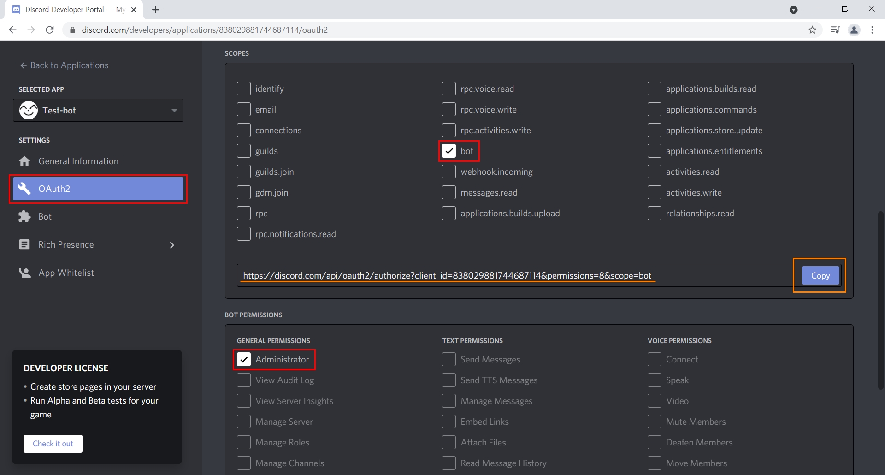Click the browser back arrow
885x475 pixels.
click(x=12, y=30)
